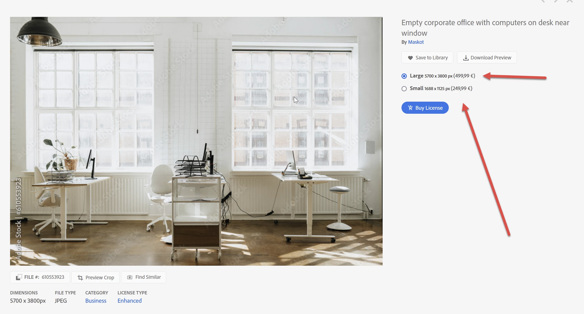
Task: Click the Save to Library text
Action: (432, 58)
